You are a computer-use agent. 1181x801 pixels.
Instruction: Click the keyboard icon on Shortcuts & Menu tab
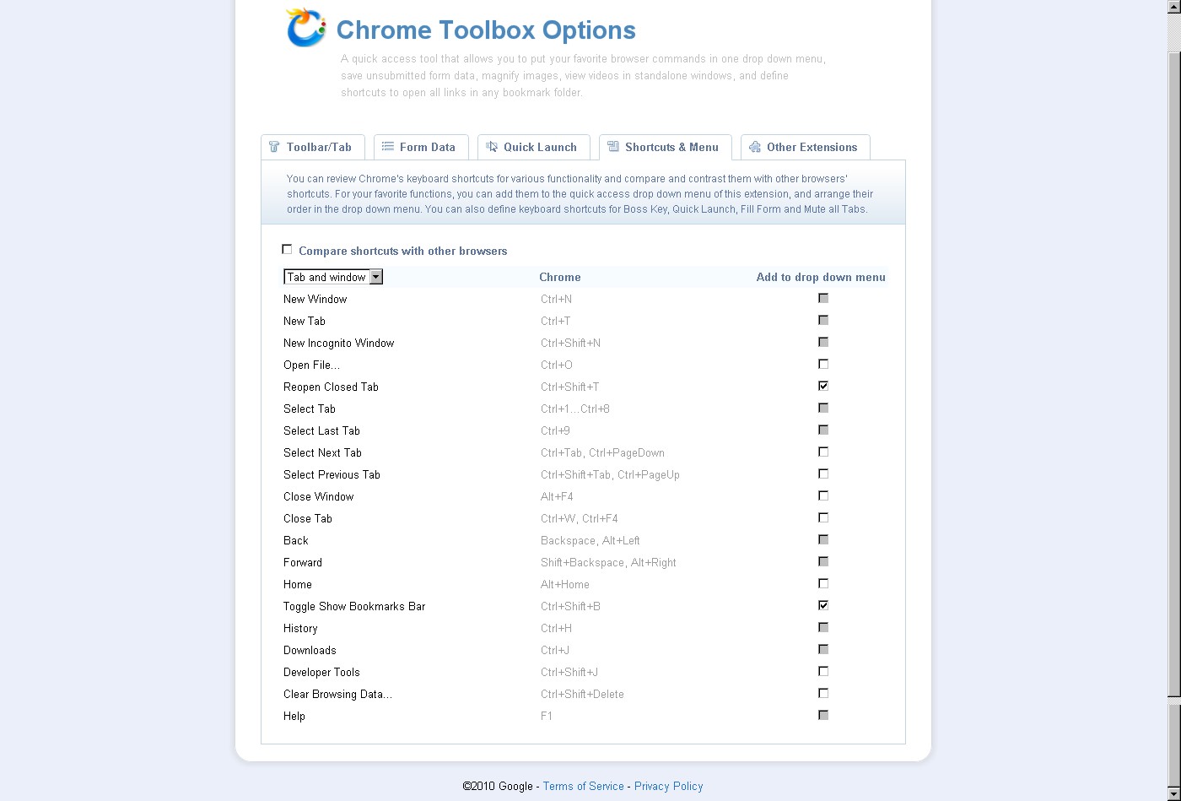pos(613,146)
